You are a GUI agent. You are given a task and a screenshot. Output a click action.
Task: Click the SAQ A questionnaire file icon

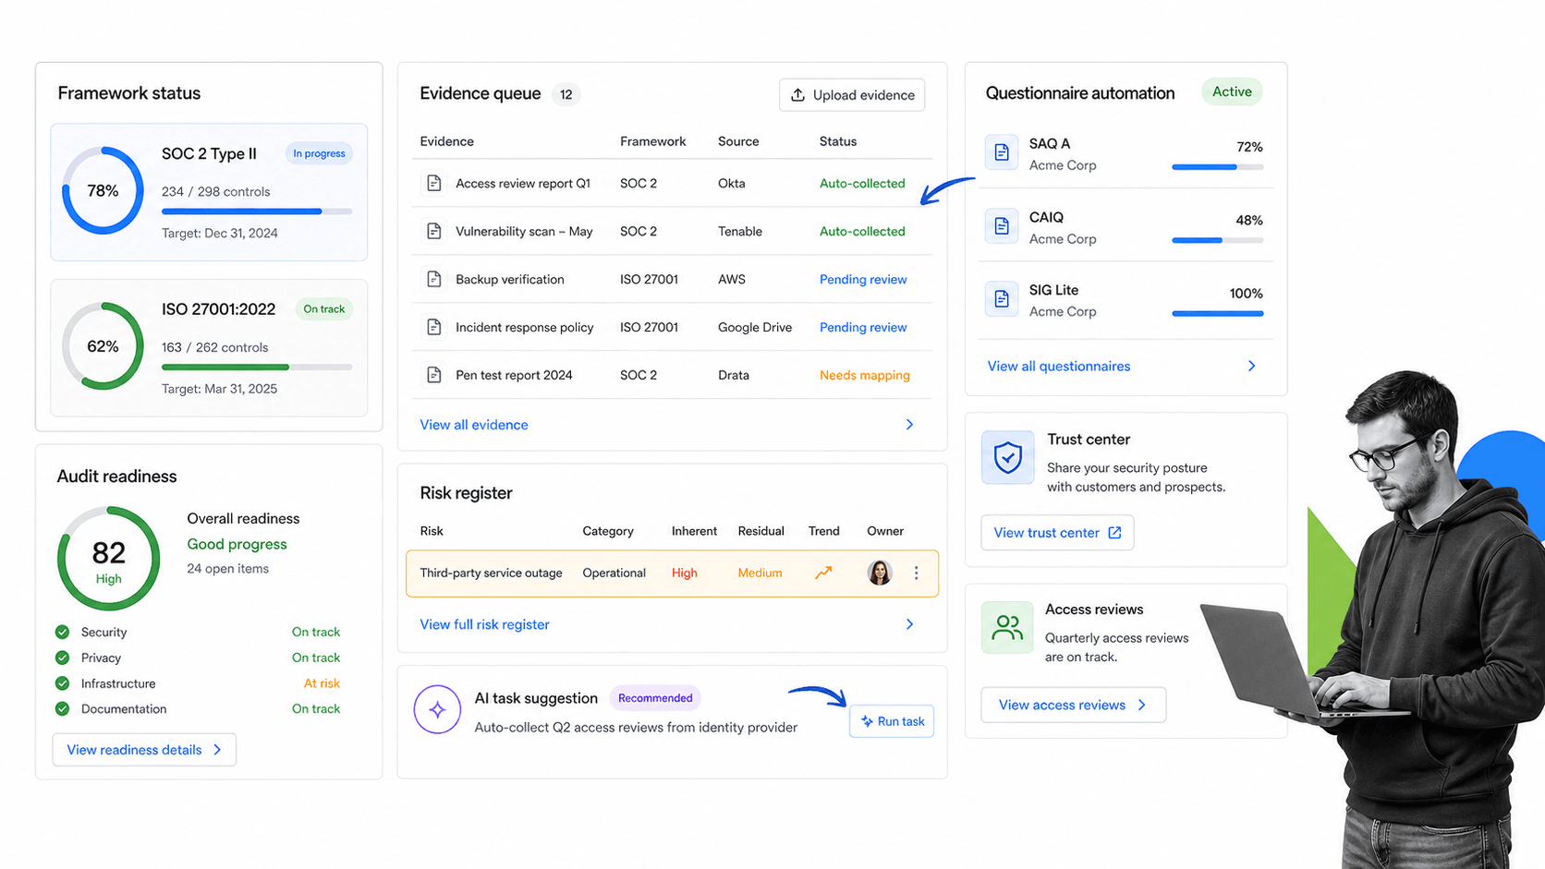click(x=1002, y=153)
